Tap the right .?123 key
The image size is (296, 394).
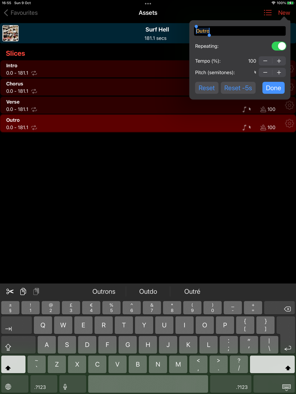(x=231, y=384)
